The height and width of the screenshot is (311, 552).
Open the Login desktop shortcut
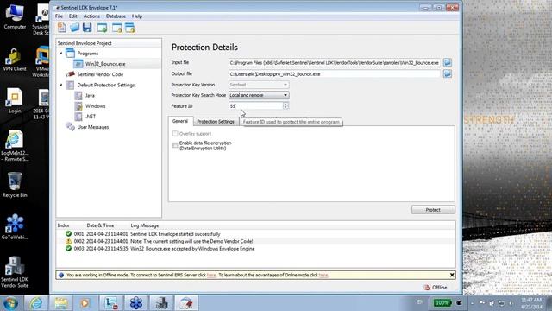(x=15, y=101)
